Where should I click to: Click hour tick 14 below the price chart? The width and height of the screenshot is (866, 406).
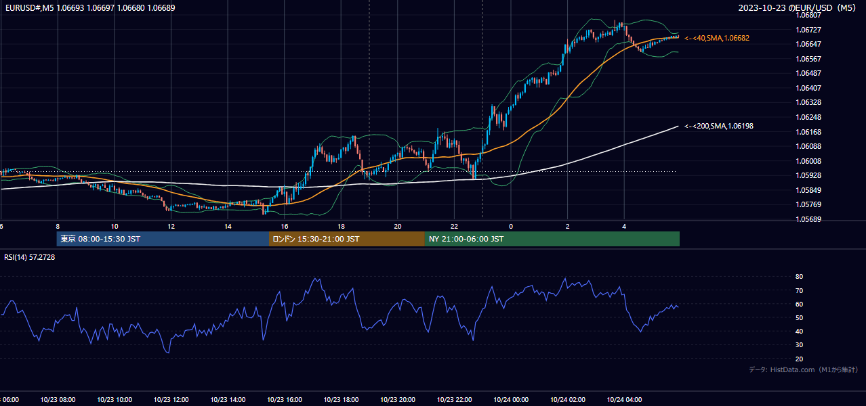228,226
